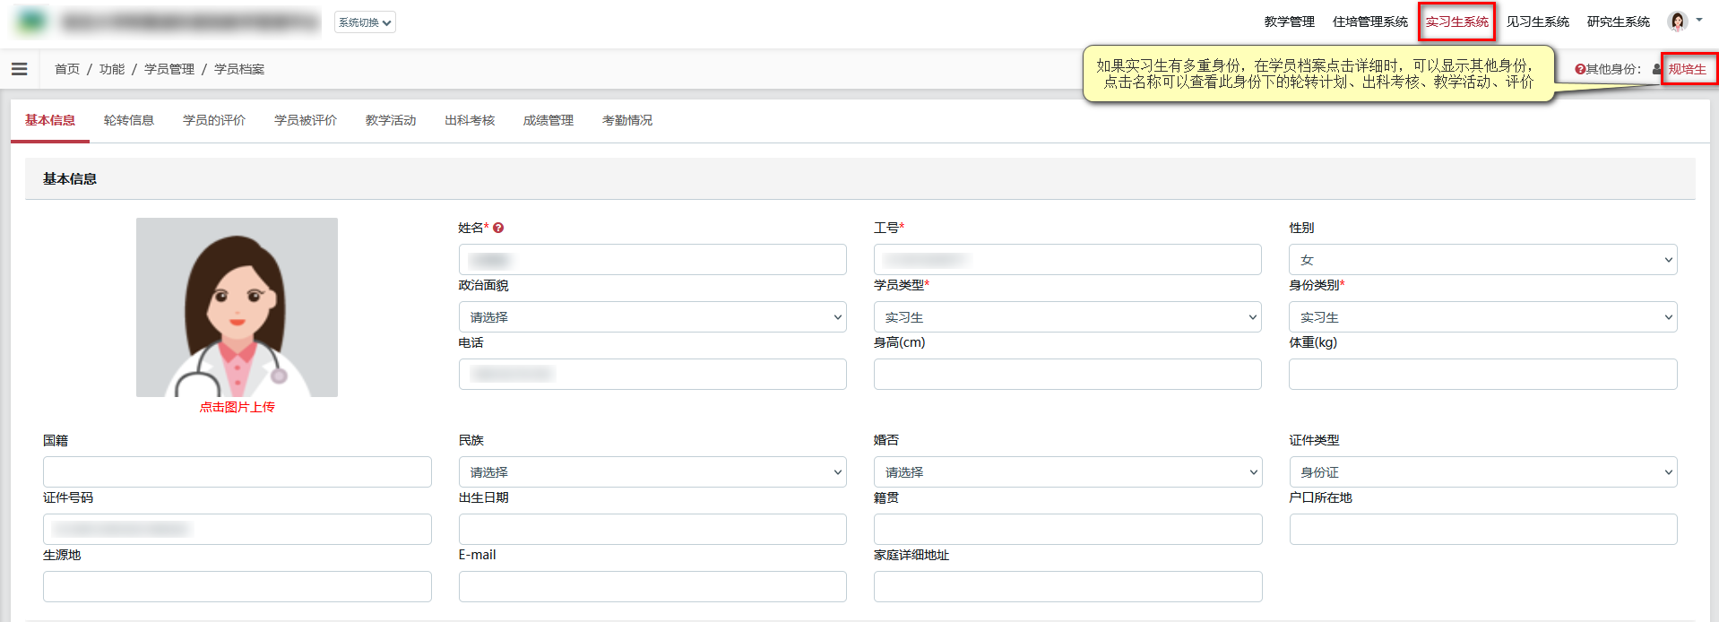The width and height of the screenshot is (1719, 622).
Task: Open 教学管理 in top navigation
Action: (x=1290, y=22)
